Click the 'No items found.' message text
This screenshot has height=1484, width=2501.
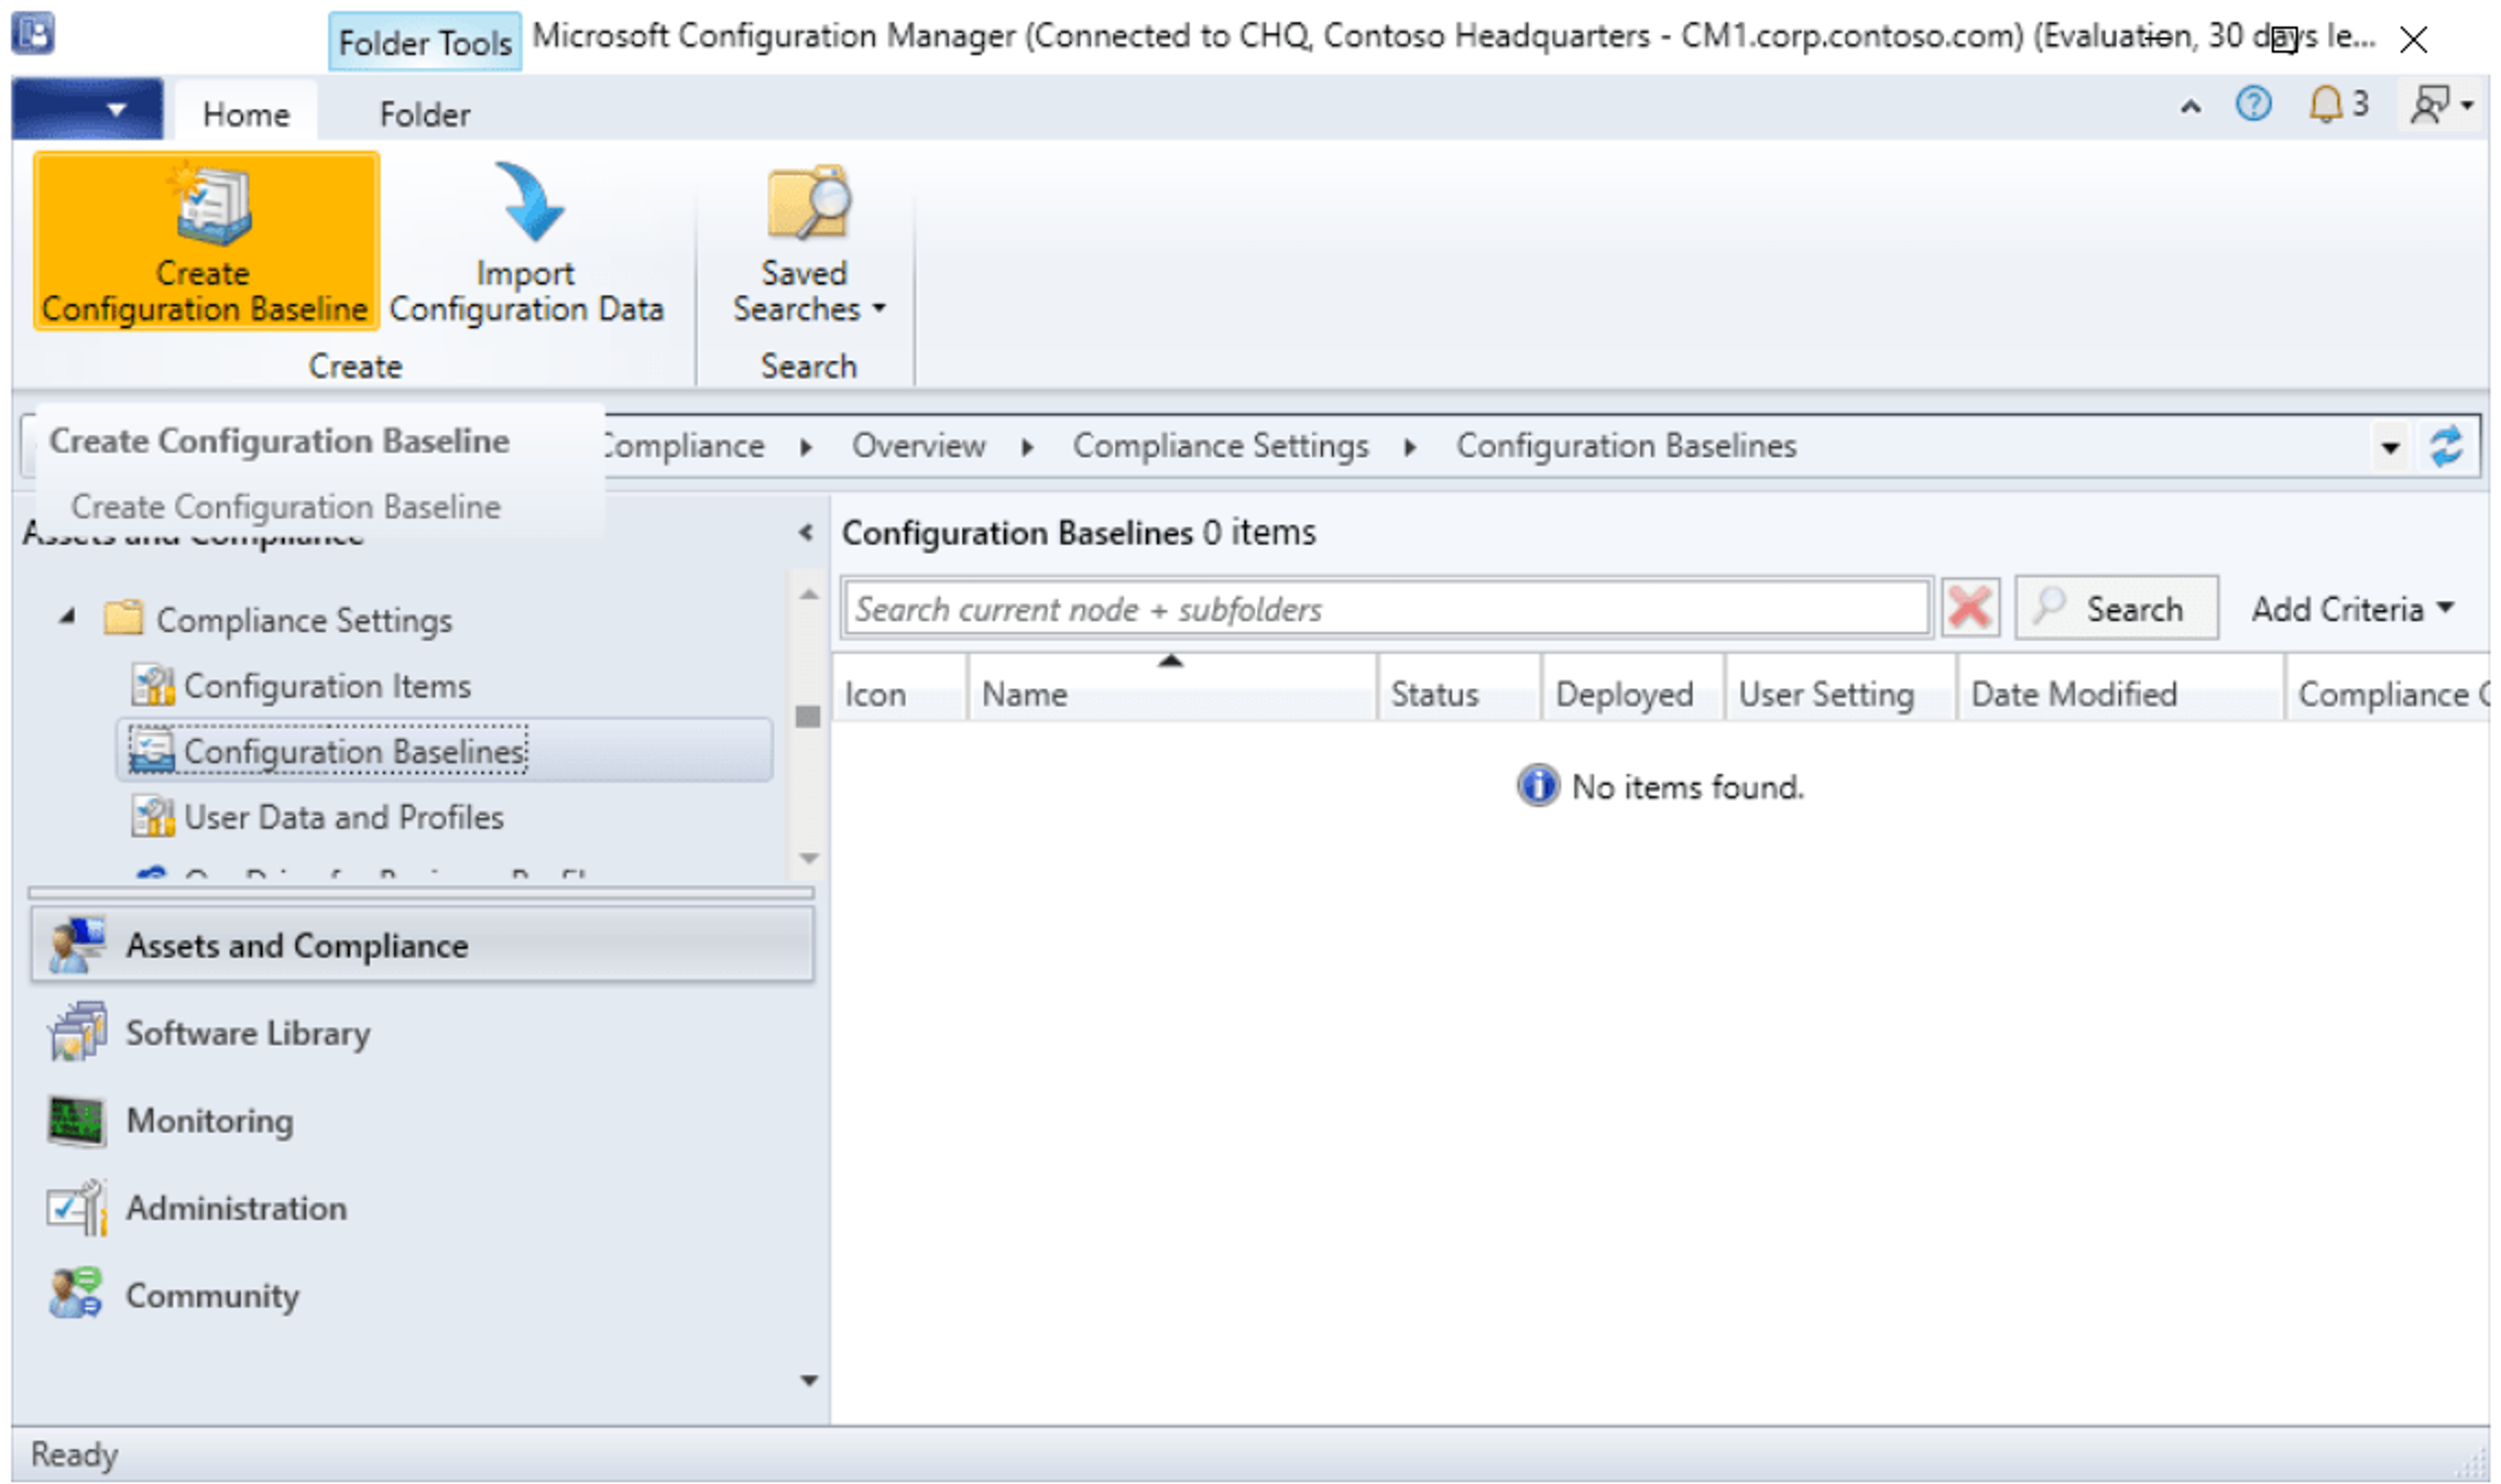(x=1687, y=787)
